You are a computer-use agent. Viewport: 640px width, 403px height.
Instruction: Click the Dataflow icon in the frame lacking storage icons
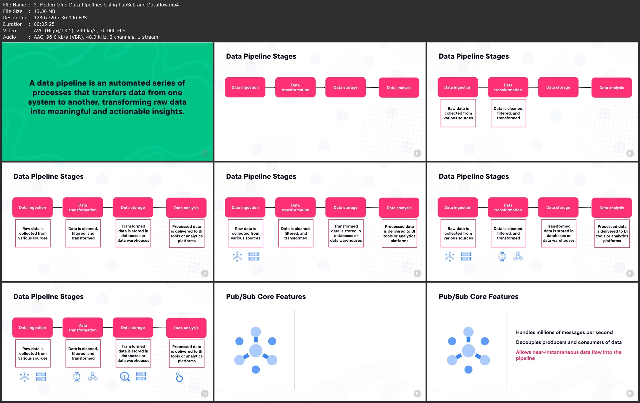coord(502,256)
